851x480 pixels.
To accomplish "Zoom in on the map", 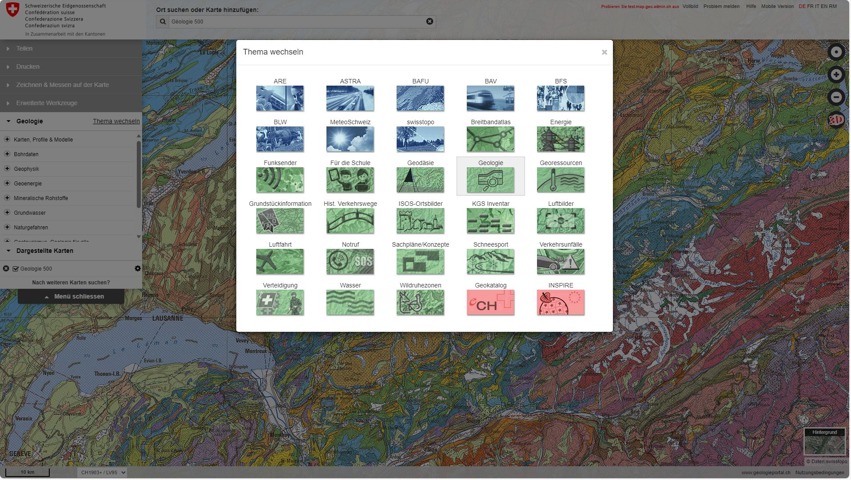I will pyautogui.click(x=836, y=75).
